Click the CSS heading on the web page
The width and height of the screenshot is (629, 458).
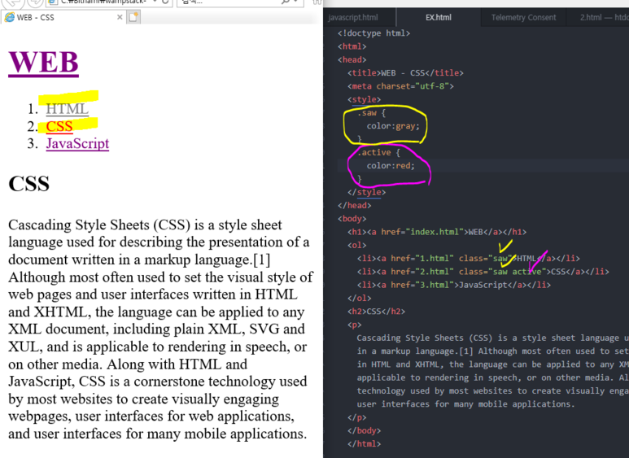pos(28,184)
